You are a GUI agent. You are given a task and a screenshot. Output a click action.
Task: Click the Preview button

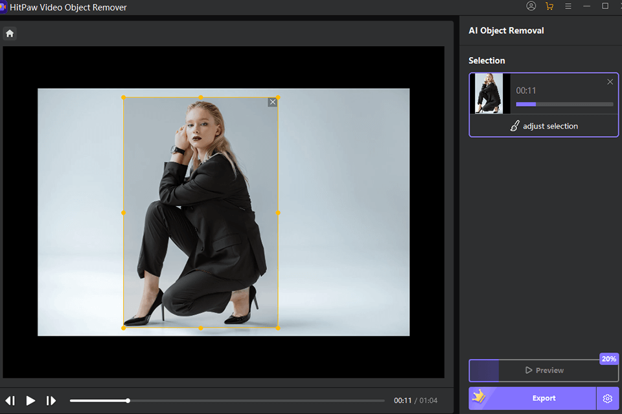[544, 371]
